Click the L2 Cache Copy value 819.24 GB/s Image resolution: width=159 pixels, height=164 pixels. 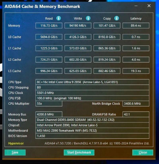tap(107, 60)
